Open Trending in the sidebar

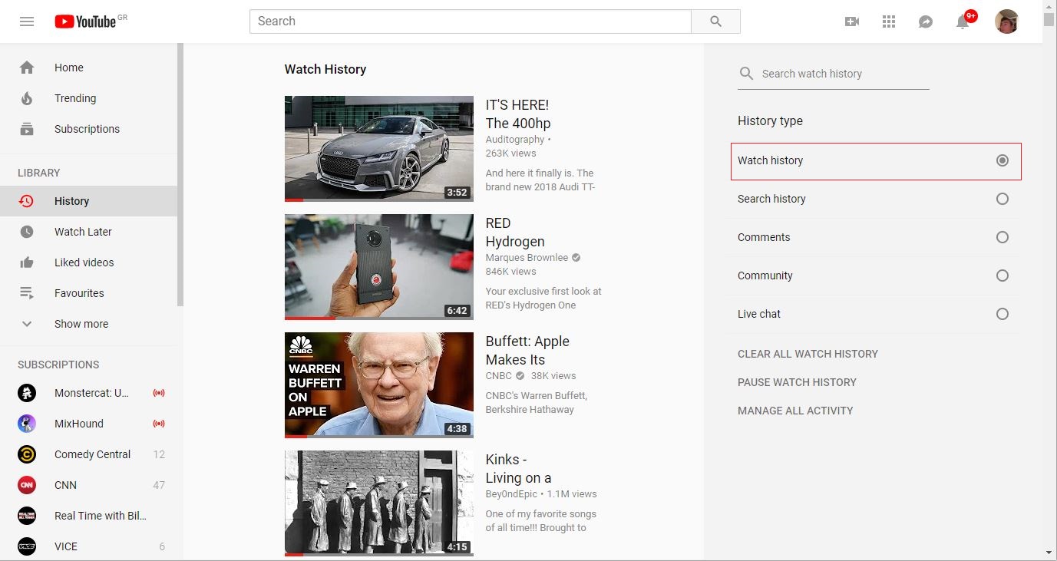[88, 98]
